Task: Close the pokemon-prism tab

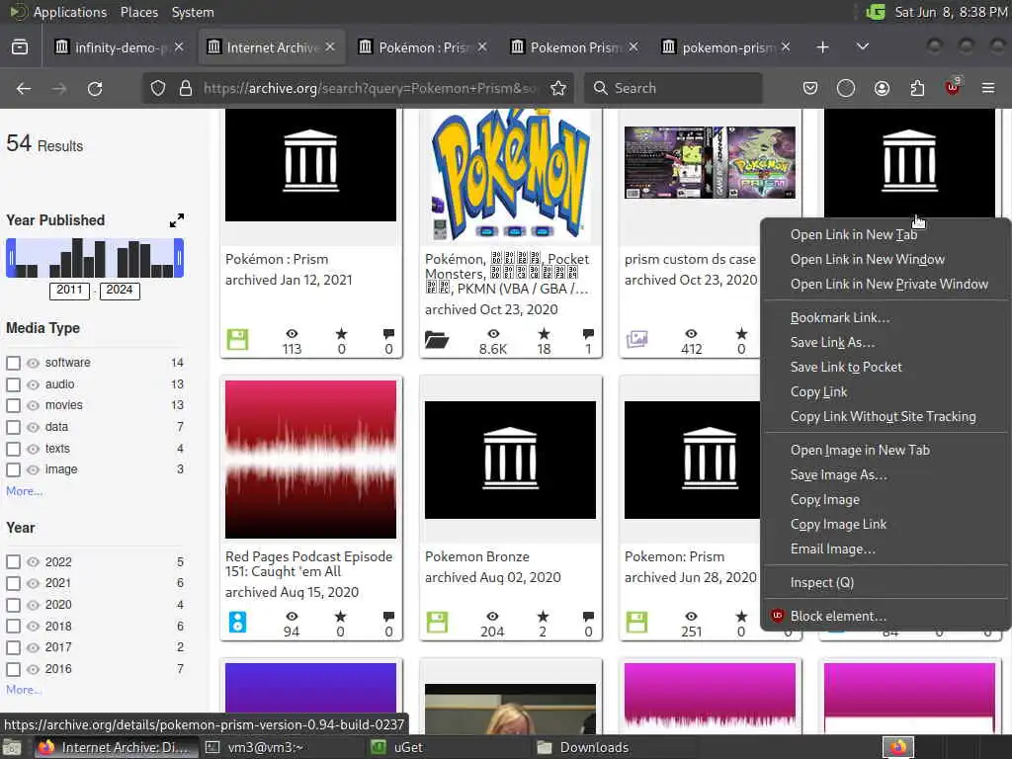Action: click(x=786, y=47)
